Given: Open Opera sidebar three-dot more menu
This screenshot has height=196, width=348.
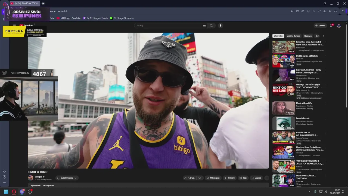Looking at the screenshot, I should (x=4, y=183).
